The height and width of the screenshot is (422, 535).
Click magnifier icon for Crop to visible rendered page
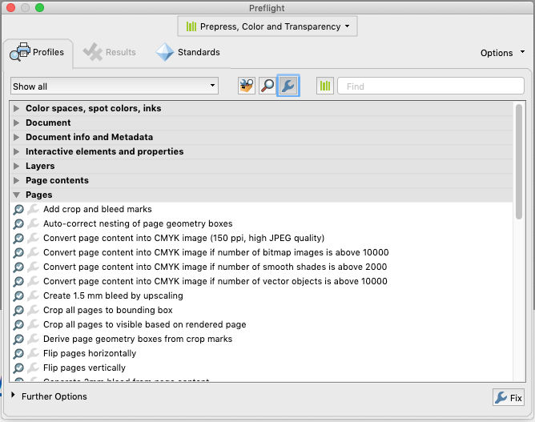18,324
